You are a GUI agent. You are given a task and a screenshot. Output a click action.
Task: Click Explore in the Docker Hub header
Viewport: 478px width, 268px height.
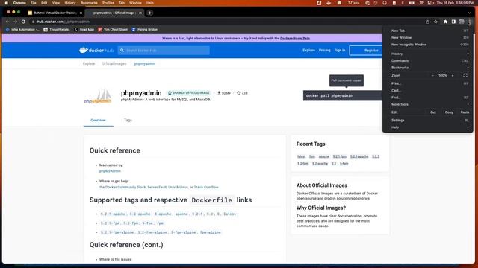tap(308, 50)
